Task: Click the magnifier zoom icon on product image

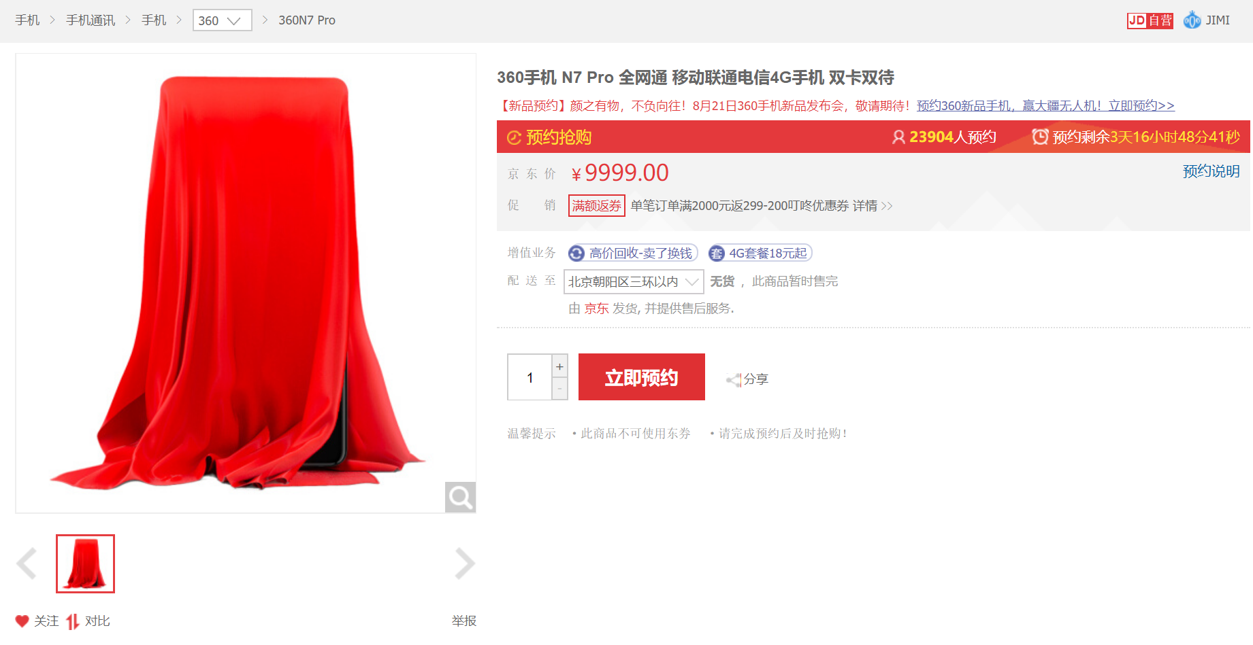Action: coord(460,498)
